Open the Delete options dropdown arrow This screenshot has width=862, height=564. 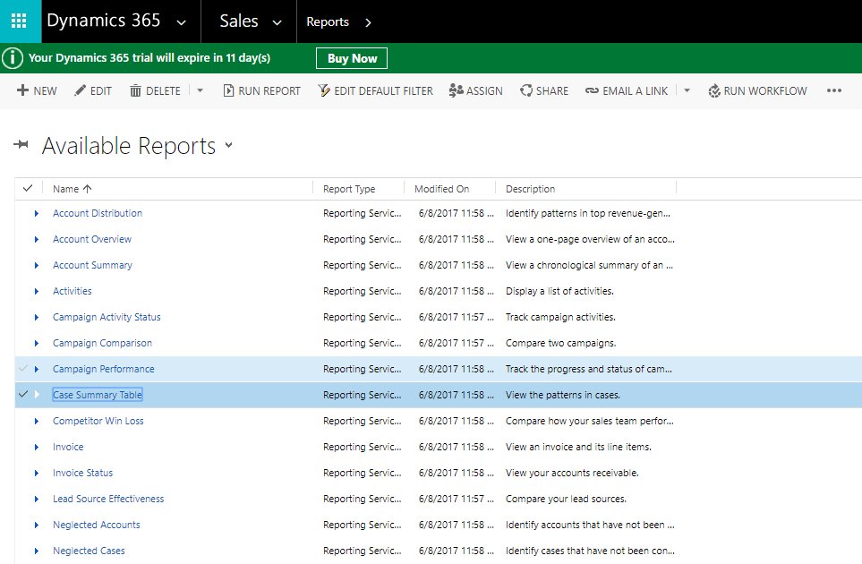coord(201,90)
